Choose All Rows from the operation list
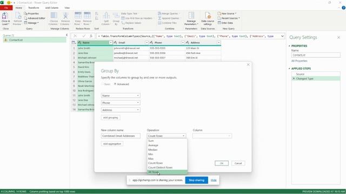The height and width of the screenshot is (194, 346). click(167, 172)
